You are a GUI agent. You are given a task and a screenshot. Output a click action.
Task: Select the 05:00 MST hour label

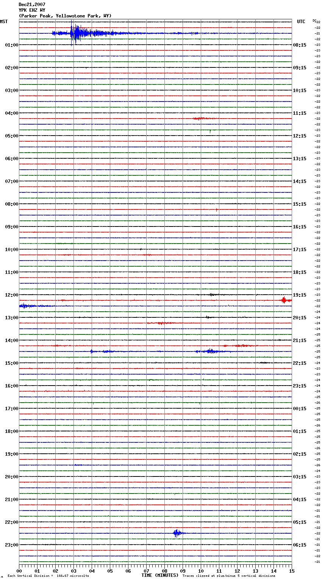point(12,136)
